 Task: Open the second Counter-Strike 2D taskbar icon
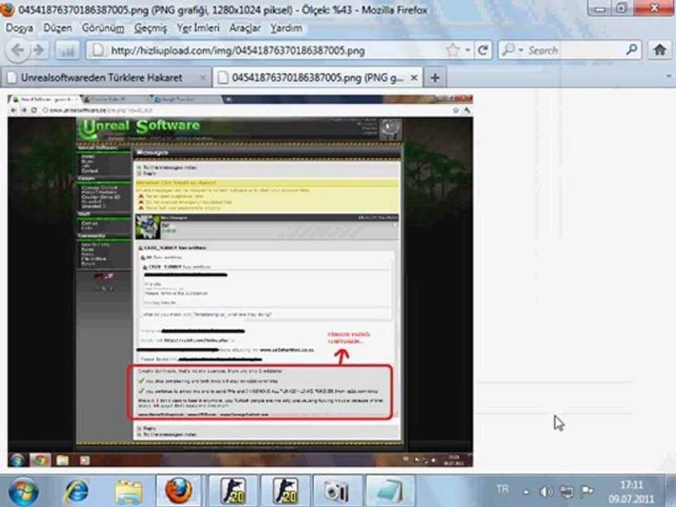pos(285,491)
